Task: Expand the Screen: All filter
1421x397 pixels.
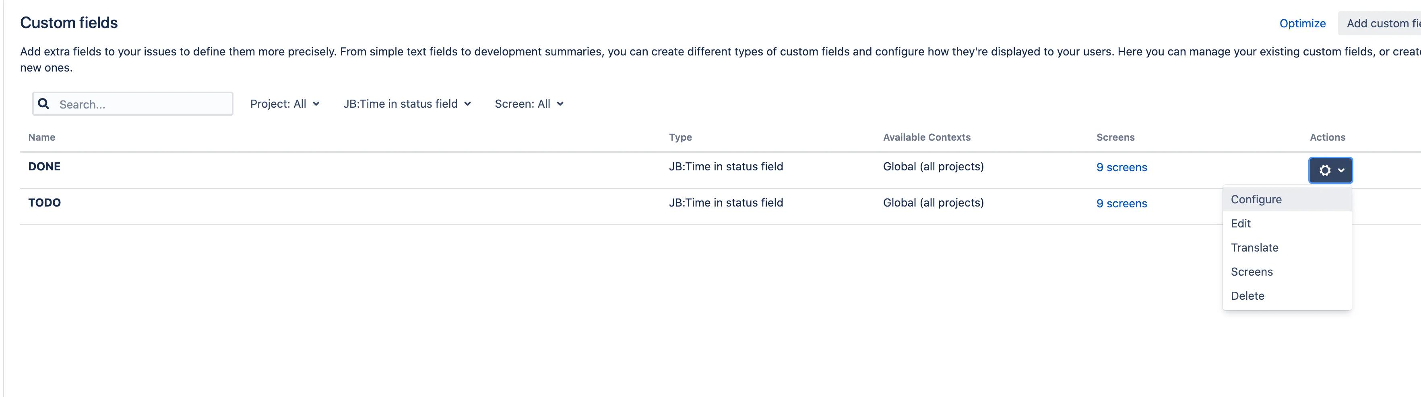Action: point(529,104)
